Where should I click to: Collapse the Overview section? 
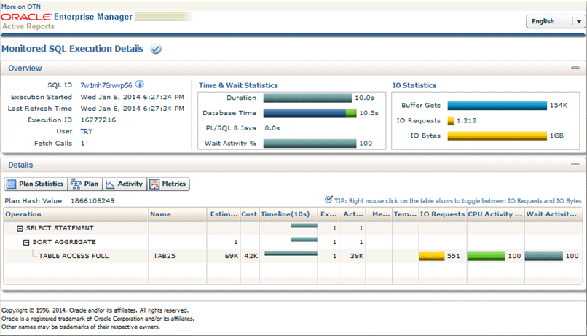(x=575, y=68)
